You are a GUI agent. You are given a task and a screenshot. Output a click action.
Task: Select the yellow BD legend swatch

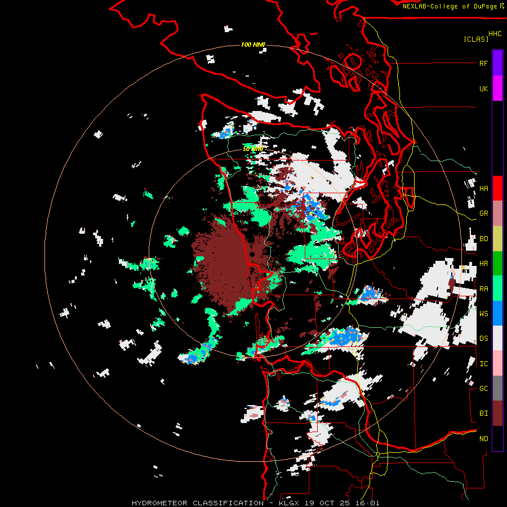pos(497,238)
